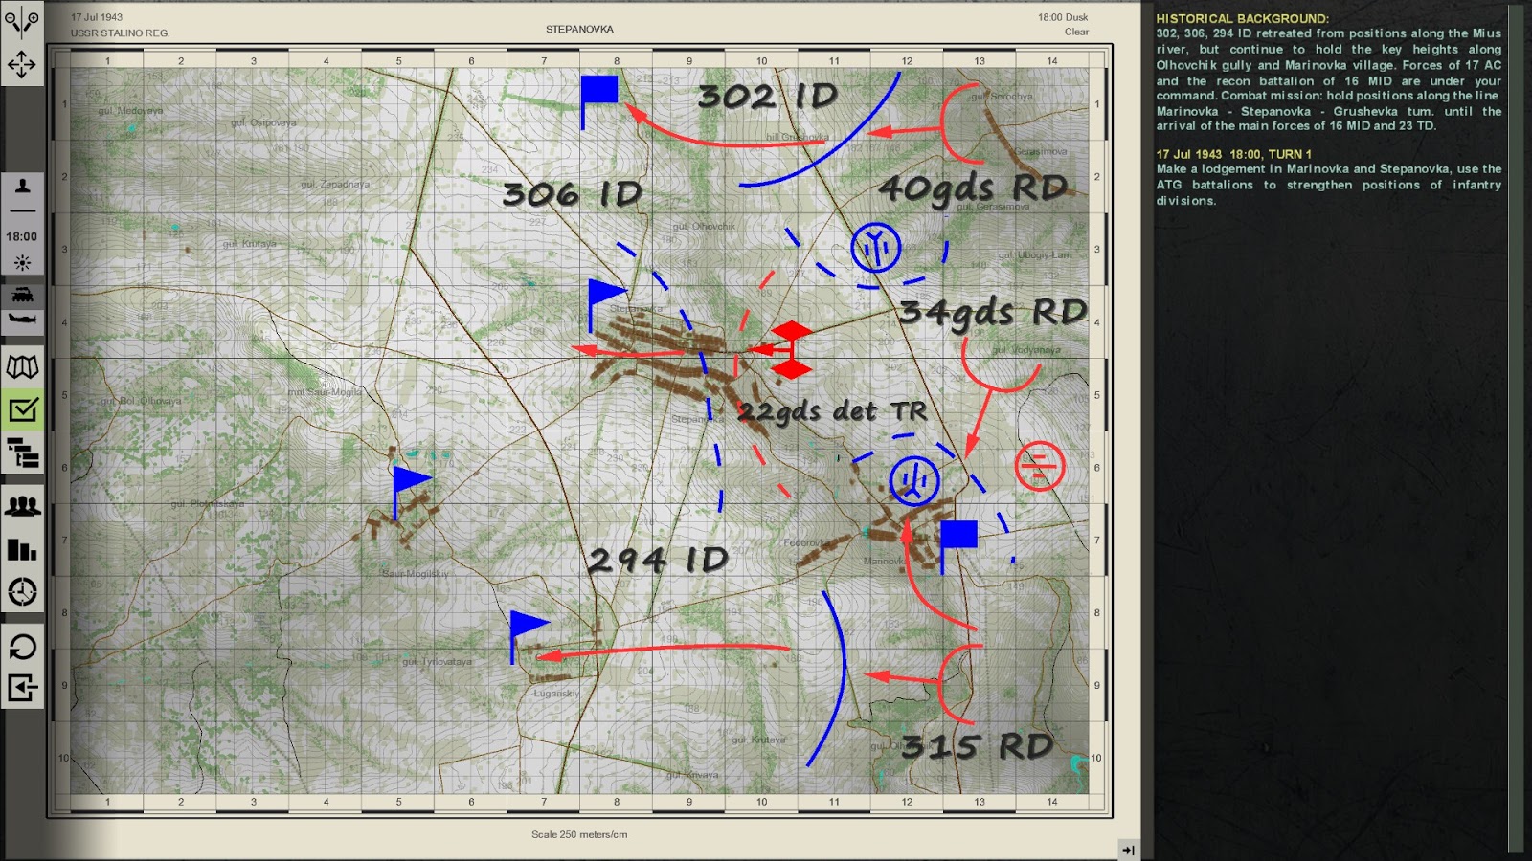The height and width of the screenshot is (861, 1532).
Task: Click the sun weather icon
Action: pyautogui.click(x=24, y=261)
